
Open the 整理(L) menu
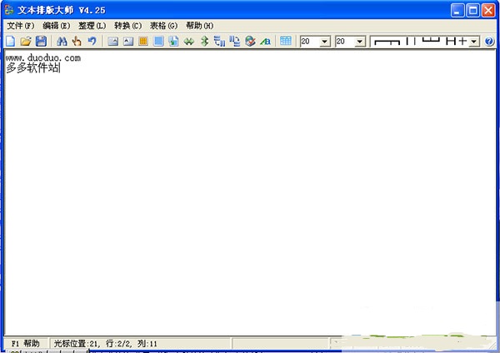point(92,26)
